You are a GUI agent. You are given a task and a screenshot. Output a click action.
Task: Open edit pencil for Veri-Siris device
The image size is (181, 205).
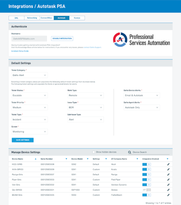[x=168, y=185]
